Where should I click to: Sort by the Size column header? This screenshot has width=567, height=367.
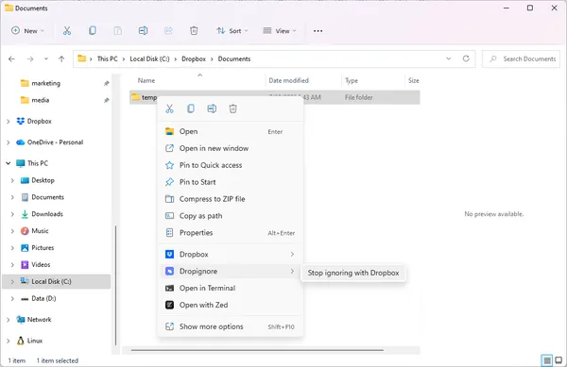414,80
